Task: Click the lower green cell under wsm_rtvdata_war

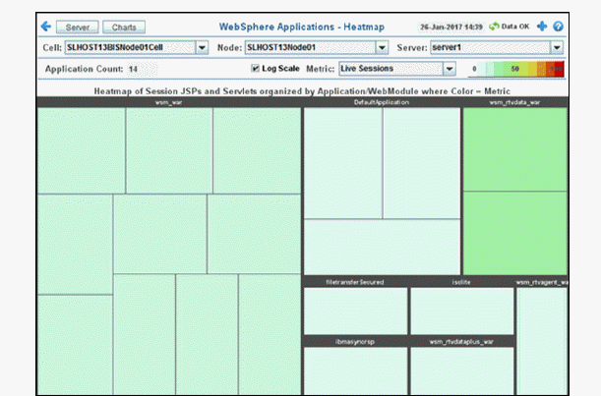Action: coord(515,233)
